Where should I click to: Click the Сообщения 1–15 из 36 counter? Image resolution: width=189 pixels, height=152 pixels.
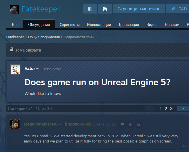coord(30,109)
